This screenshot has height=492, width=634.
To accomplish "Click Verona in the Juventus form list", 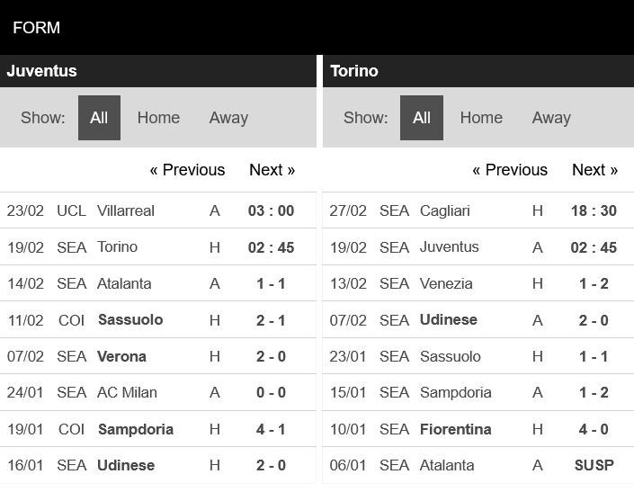I will [x=121, y=356].
